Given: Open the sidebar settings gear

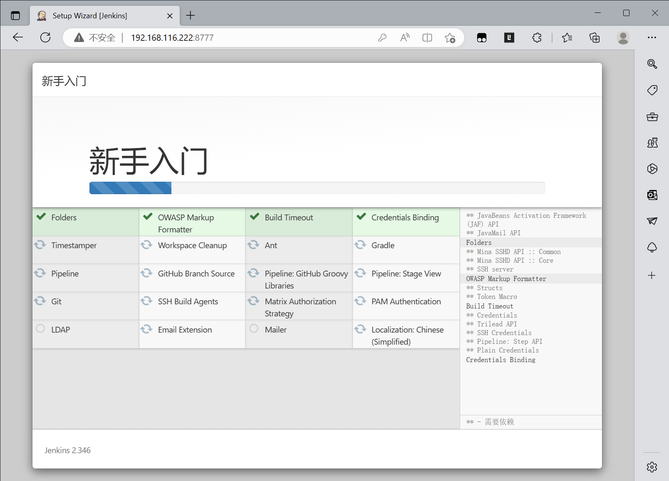Looking at the screenshot, I should (x=652, y=467).
